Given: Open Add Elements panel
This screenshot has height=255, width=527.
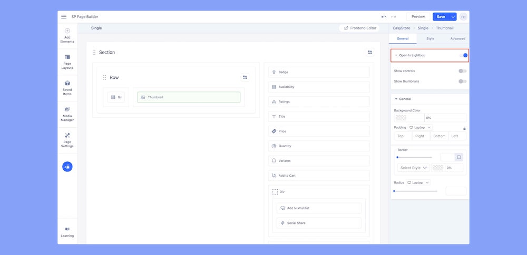Looking at the screenshot, I should 67,36.
